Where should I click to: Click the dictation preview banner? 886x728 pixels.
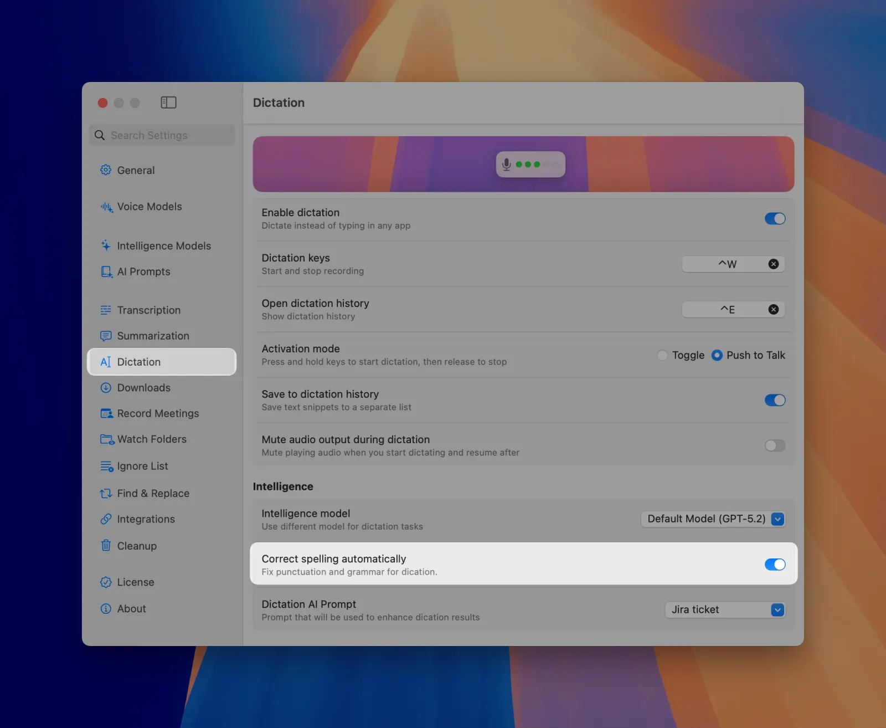523,164
